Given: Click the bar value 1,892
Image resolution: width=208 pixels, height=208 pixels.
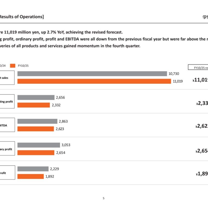Looking at the screenshot, I should [50, 176].
